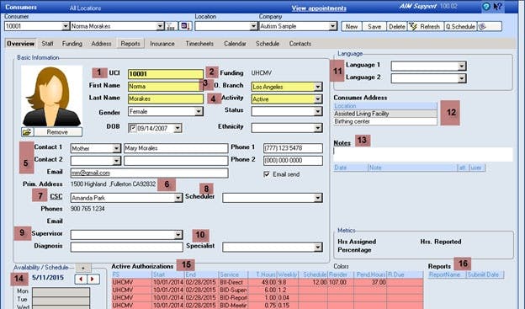
Task: Open the O. Branch dropdown Los Angeles
Action: tap(318, 87)
